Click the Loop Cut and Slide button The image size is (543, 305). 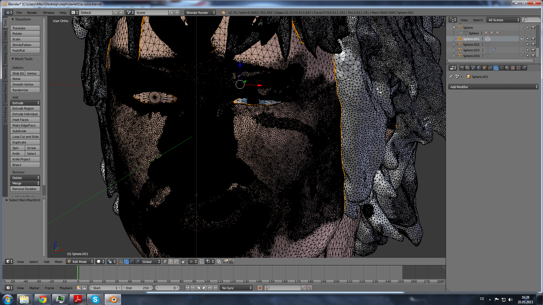pyautogui.click(x=25, y=136)
